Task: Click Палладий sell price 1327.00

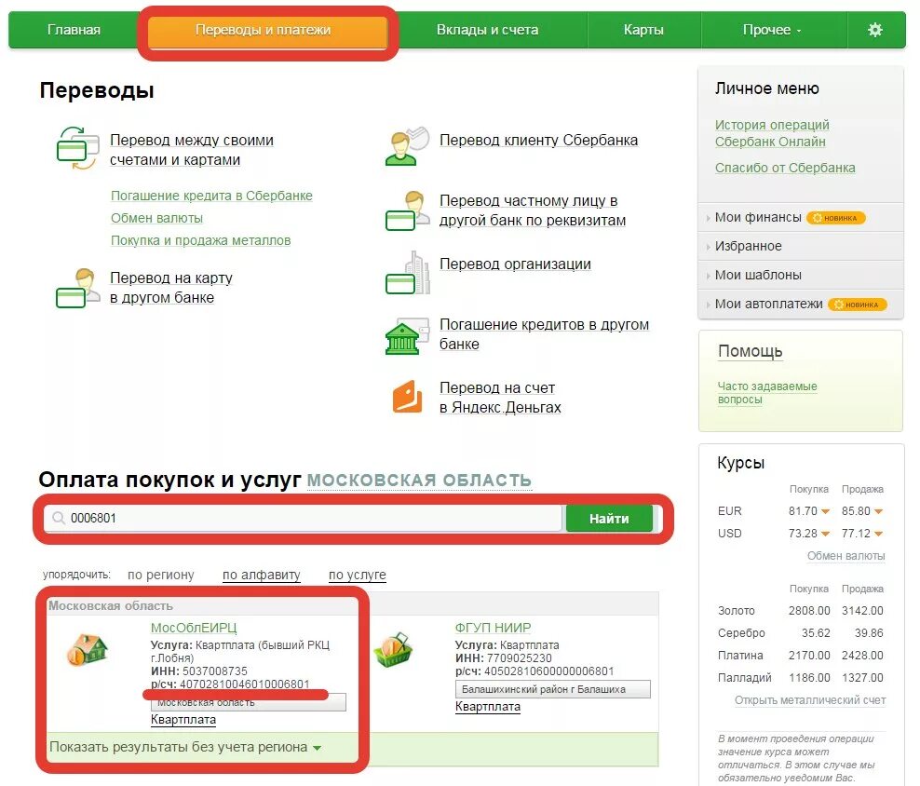Action: pos(862,677)
